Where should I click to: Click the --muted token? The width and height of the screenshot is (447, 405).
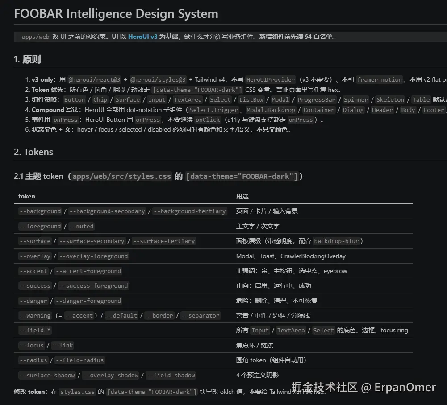click(81, 226)
